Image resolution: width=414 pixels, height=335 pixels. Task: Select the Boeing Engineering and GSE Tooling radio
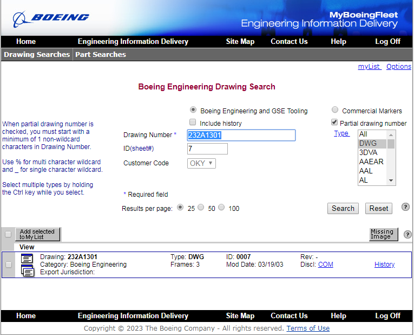[x=193, y=109]
